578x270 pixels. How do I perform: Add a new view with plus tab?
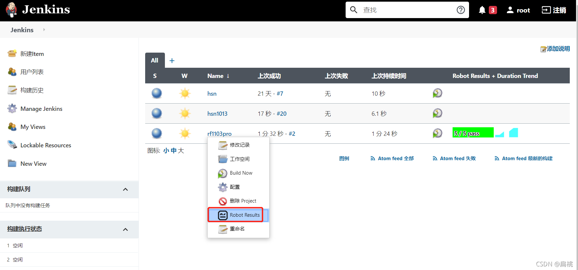[x=172, y=61]
